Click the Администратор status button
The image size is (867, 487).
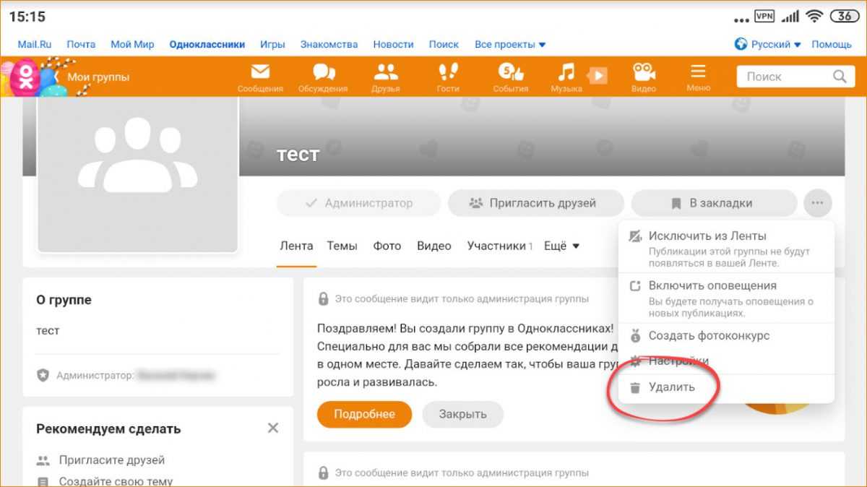coord(358,203)
